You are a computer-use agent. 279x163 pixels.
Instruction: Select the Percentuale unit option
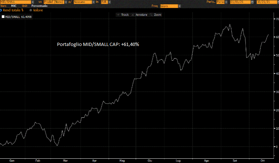[39, 6]
